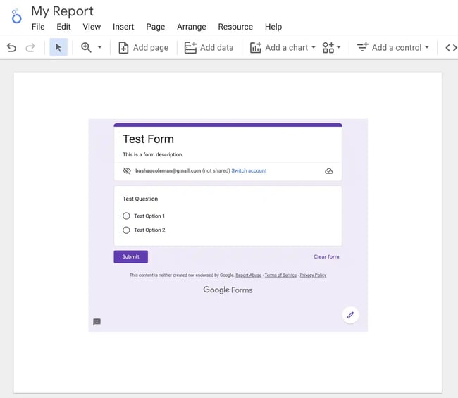The height and width of the screenshot is (398, 458).
Task: Click the undo arrow icon
Action: click(x=11, y=47)
